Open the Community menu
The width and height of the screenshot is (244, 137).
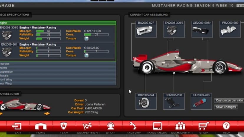(180, 126)
